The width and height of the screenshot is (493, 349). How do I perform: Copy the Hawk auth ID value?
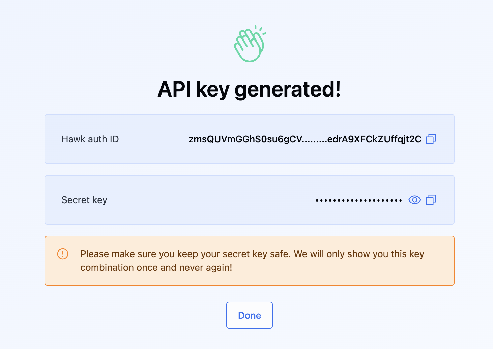coord(431,139)
